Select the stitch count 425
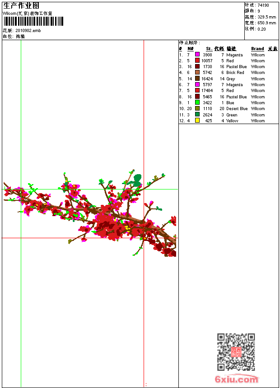This screenshot has width=280, height=388. 209,121
